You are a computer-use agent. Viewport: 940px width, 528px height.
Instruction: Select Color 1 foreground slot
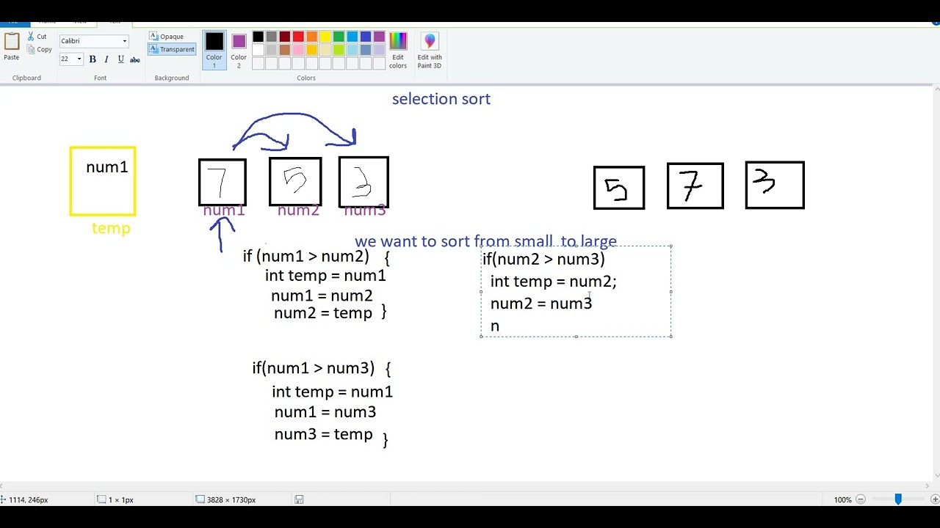tap(214, 51)
